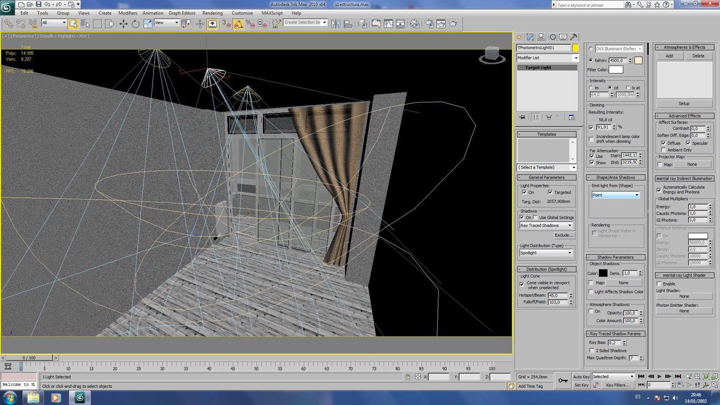Open the Material Editor icon
Image resolution: width=720 pixels, height=405 pixels.
tap(415, 24)
